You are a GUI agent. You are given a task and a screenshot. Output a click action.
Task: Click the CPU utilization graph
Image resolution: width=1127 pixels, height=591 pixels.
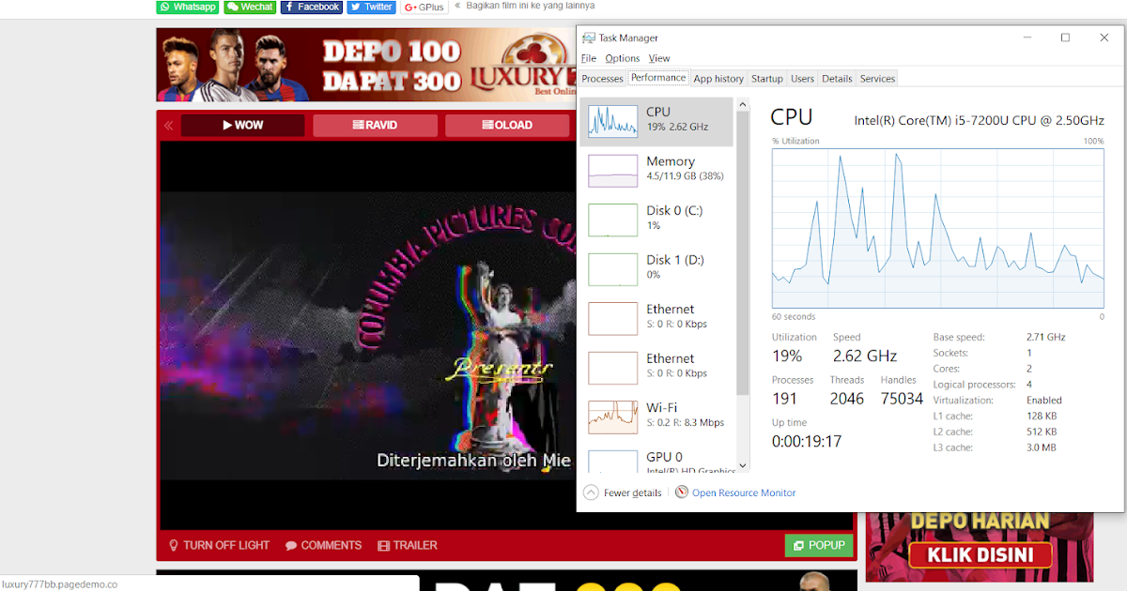tap(938, 228)
